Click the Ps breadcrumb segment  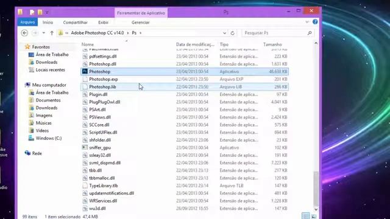[134, 33]
